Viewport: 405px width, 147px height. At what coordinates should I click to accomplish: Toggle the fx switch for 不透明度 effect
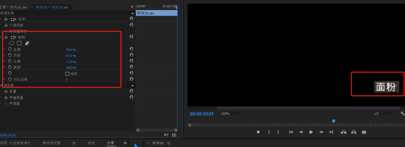[6, 25]
